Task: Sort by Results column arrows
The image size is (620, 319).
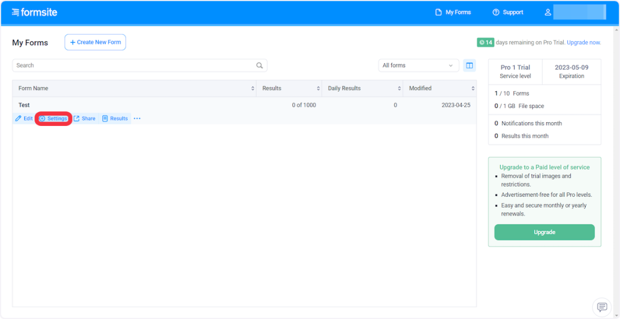Action: [317, 88]
